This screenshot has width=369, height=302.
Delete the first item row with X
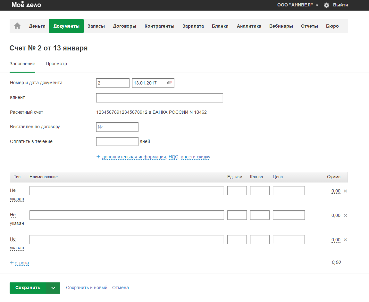[345, 191]
